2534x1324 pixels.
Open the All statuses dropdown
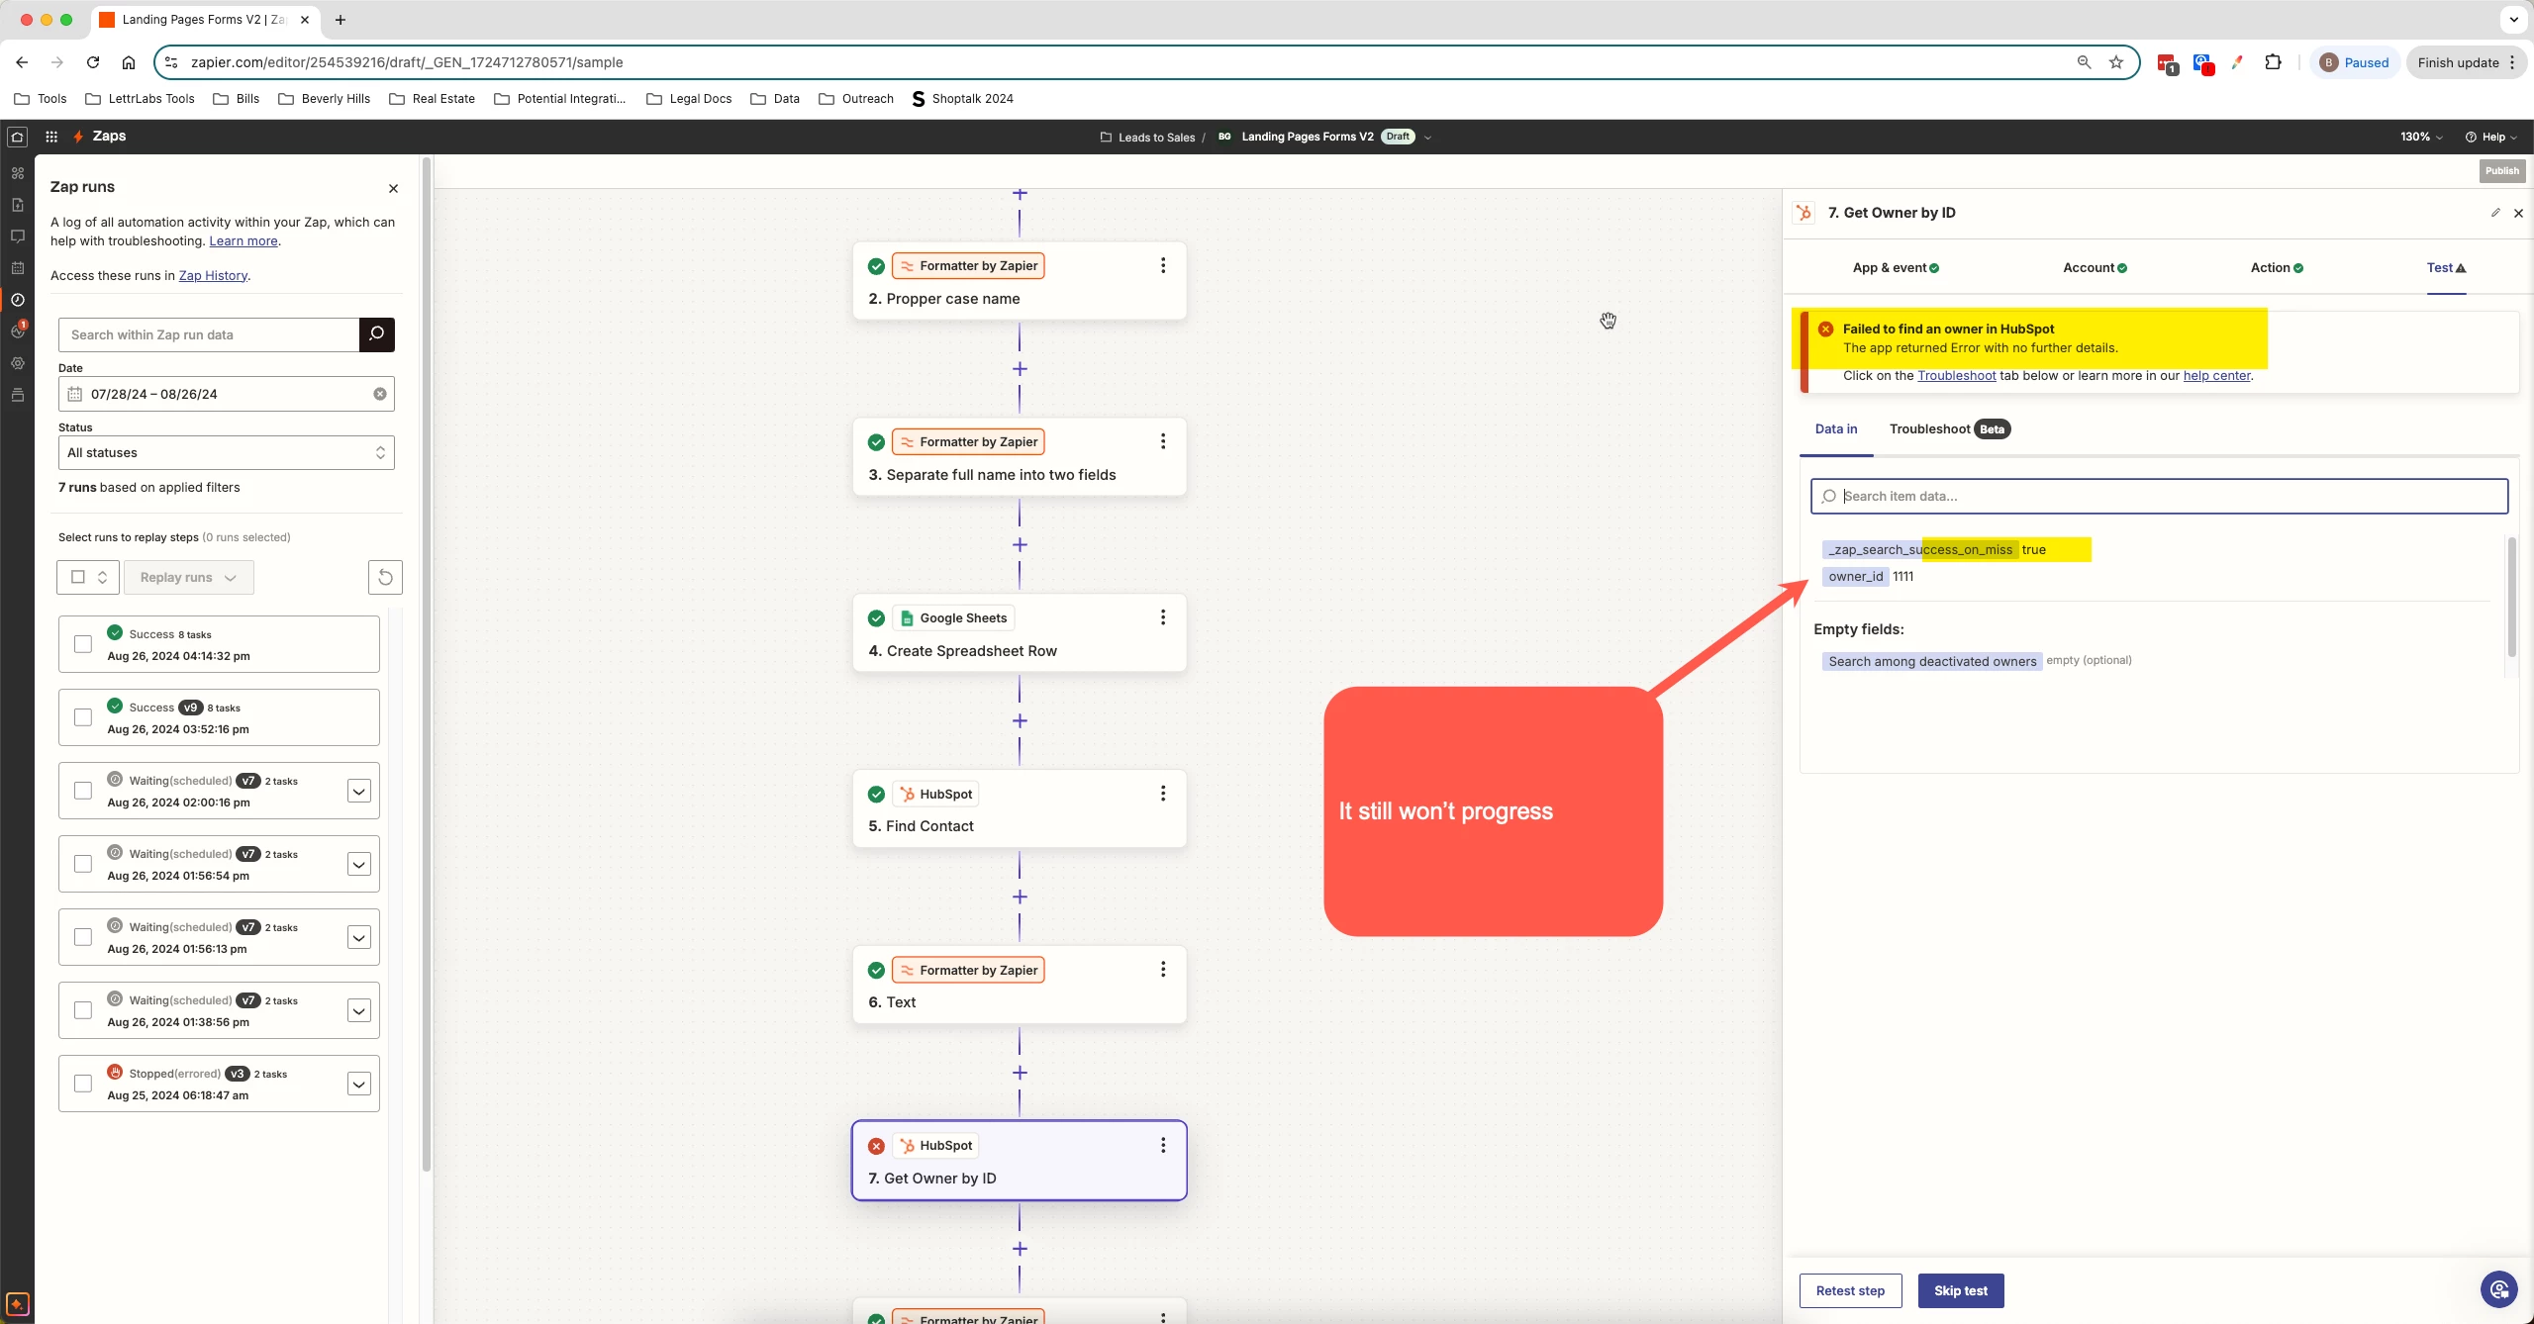pyautogui.click(x=226, y=453)
